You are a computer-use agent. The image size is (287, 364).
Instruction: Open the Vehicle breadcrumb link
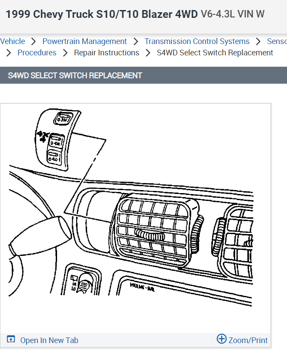pos(13,41)
